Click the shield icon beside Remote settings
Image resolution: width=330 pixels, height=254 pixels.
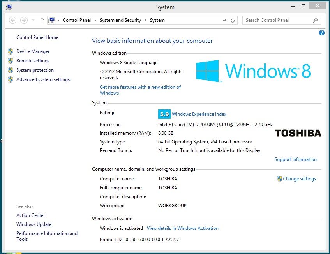tap(11, 61)
